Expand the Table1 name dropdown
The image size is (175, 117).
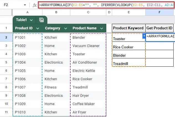point(31,20)
